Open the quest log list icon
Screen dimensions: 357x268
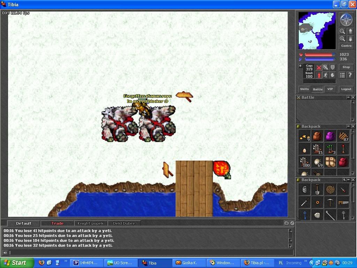click(342, 75)
